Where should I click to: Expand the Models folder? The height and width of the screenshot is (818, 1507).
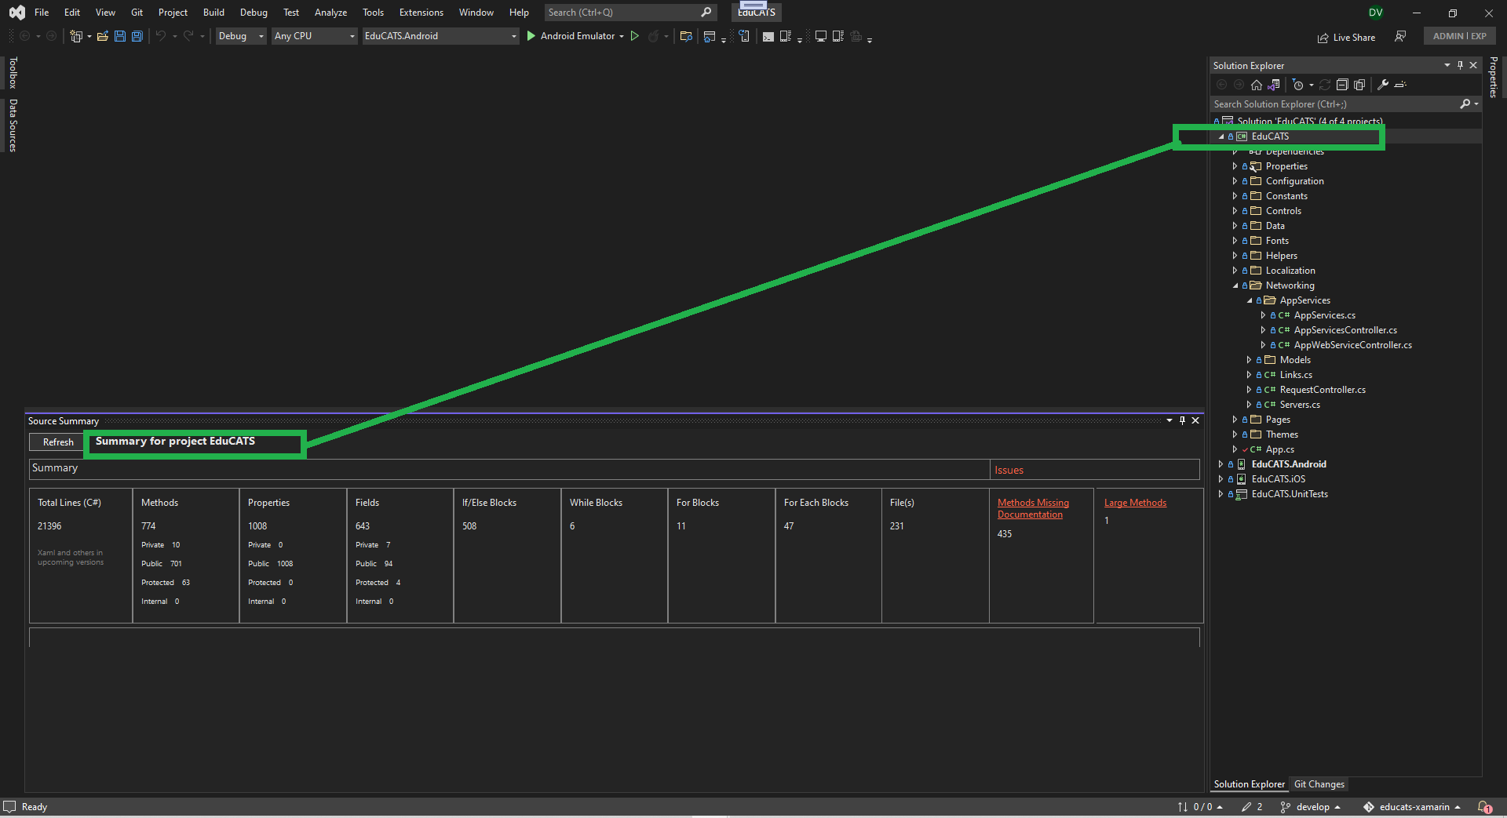point(1250,360)
